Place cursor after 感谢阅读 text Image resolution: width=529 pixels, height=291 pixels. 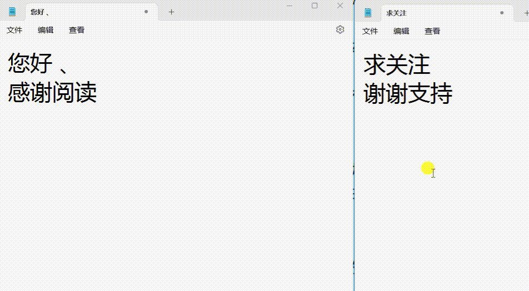click(x=98, y=92)
